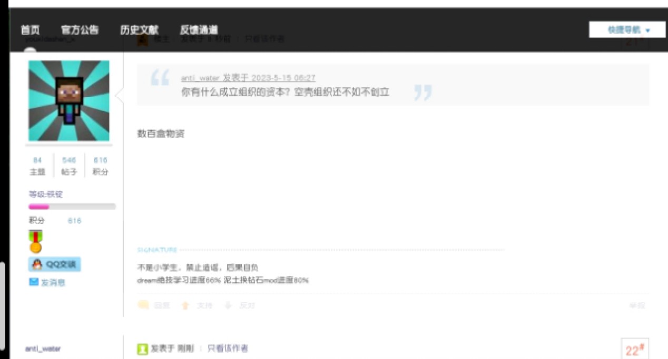Image resolution: width=668 pixels, height=359 pixels.
Task: Click the gold medal badge icon
Action: 36,241
